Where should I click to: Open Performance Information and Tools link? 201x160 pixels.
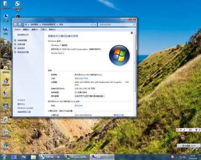pos(24,112)
